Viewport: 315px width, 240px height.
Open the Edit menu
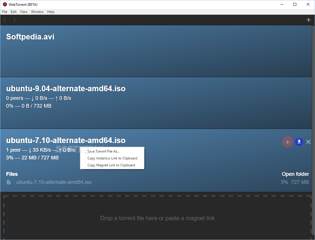coord(14,12)
